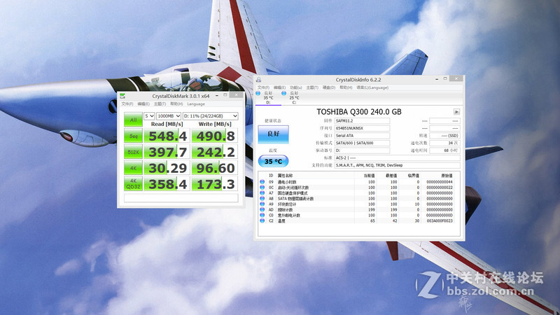This screenshot has height=315, width=560.
Task: Click the blue status orb of row AD
Action: (x=262, y=209)
